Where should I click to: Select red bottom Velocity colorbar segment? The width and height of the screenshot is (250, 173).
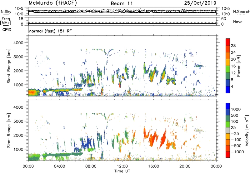(228, 155)
